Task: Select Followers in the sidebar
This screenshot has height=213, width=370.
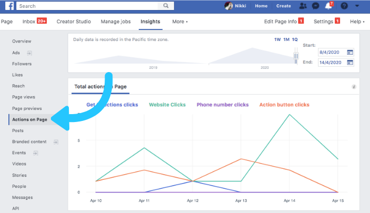Action: click(22, 64)
